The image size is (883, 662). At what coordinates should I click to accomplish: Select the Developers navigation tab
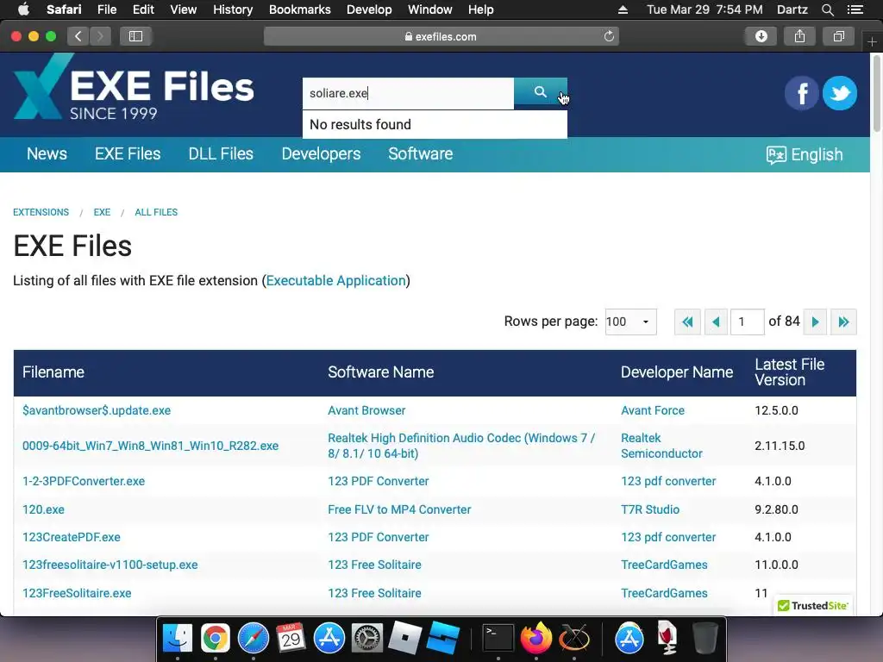point(321,153)
